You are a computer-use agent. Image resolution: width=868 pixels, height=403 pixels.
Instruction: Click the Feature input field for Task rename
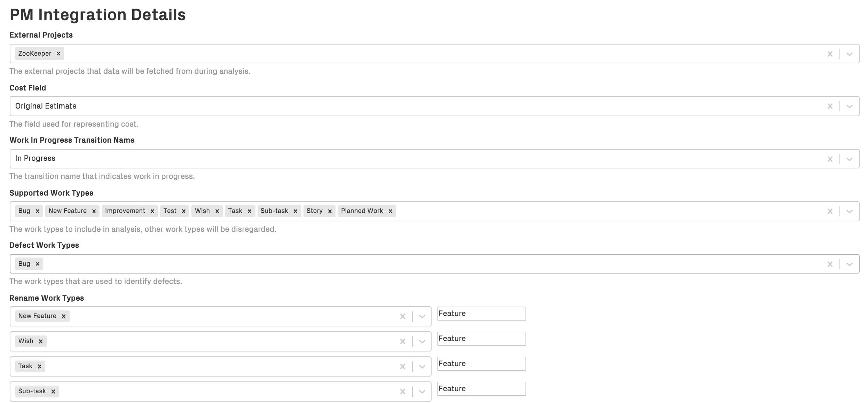[x=481, y=363]
